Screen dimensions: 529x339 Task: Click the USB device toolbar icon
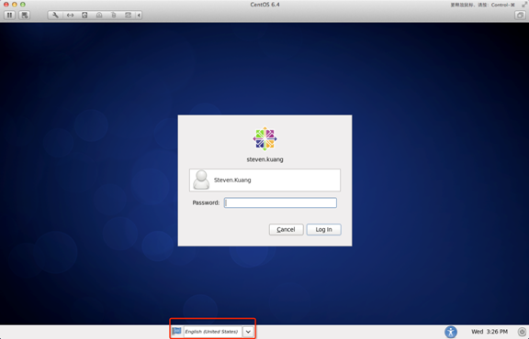pyautogui.click(x=114, y=16)
